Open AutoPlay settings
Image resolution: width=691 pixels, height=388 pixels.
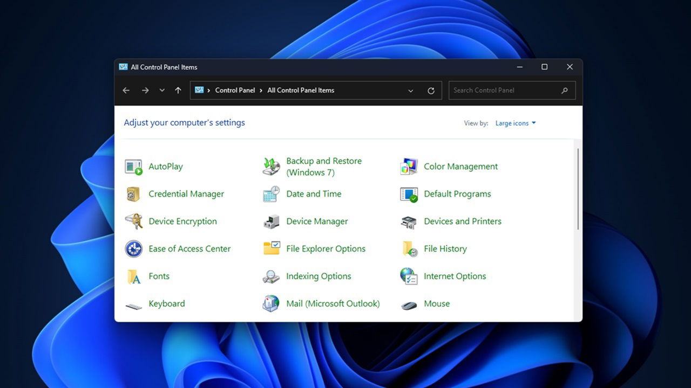(165, 167)
